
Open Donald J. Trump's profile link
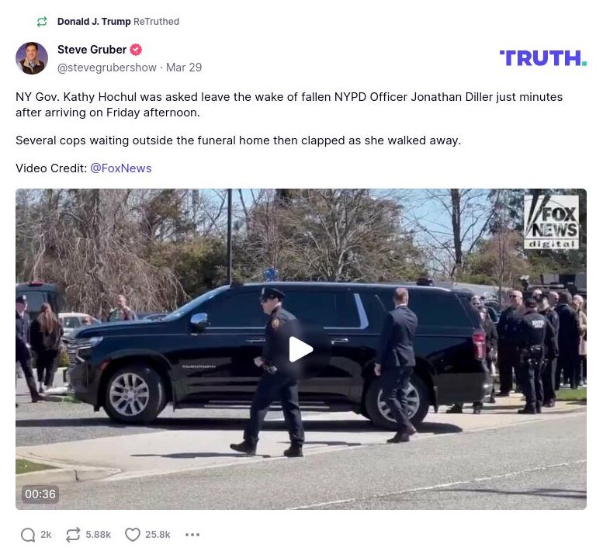point(94,22)
